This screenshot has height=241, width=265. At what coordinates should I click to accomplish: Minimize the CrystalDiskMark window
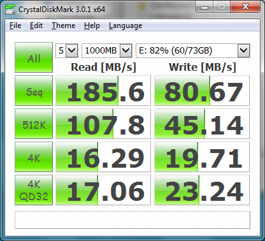204,7
